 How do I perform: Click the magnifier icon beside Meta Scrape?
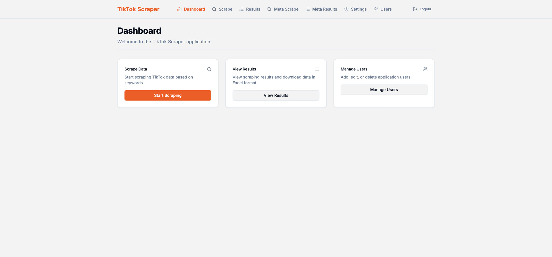pyautogui.click(x=269, y=9)
